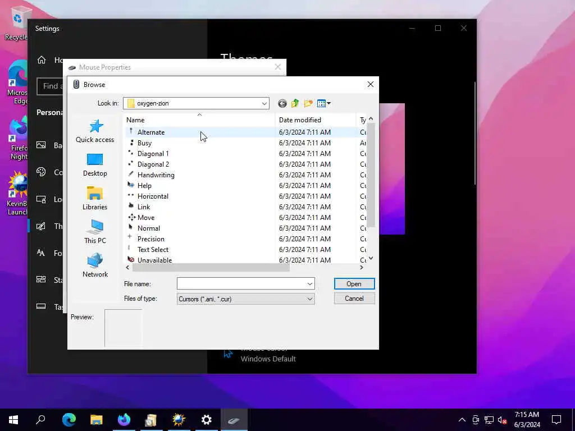This screenshot has height=431, width=575.
Task: Click the horizontal scroll right arrow
Action: pos(362,268)
